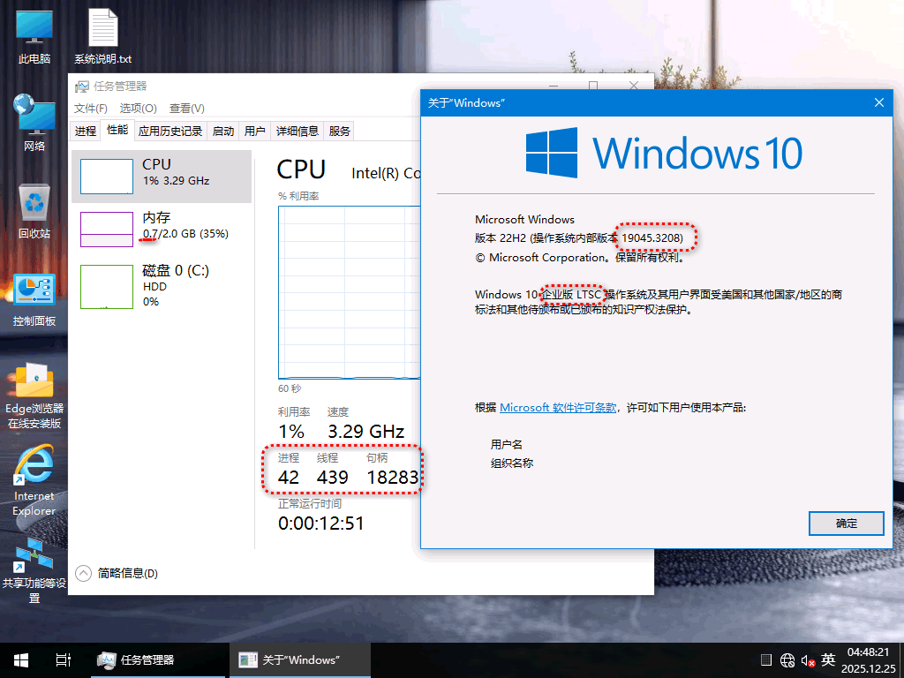
Task: Switch to the 用户 tab
Action: click(x=255, y=131)
